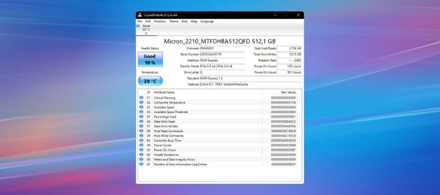Click the Standard field NVM Express 1.3
440x195 pixels.
pos(251,78)
